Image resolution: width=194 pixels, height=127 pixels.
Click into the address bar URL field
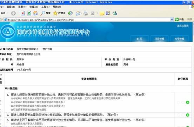click(87, 20)
